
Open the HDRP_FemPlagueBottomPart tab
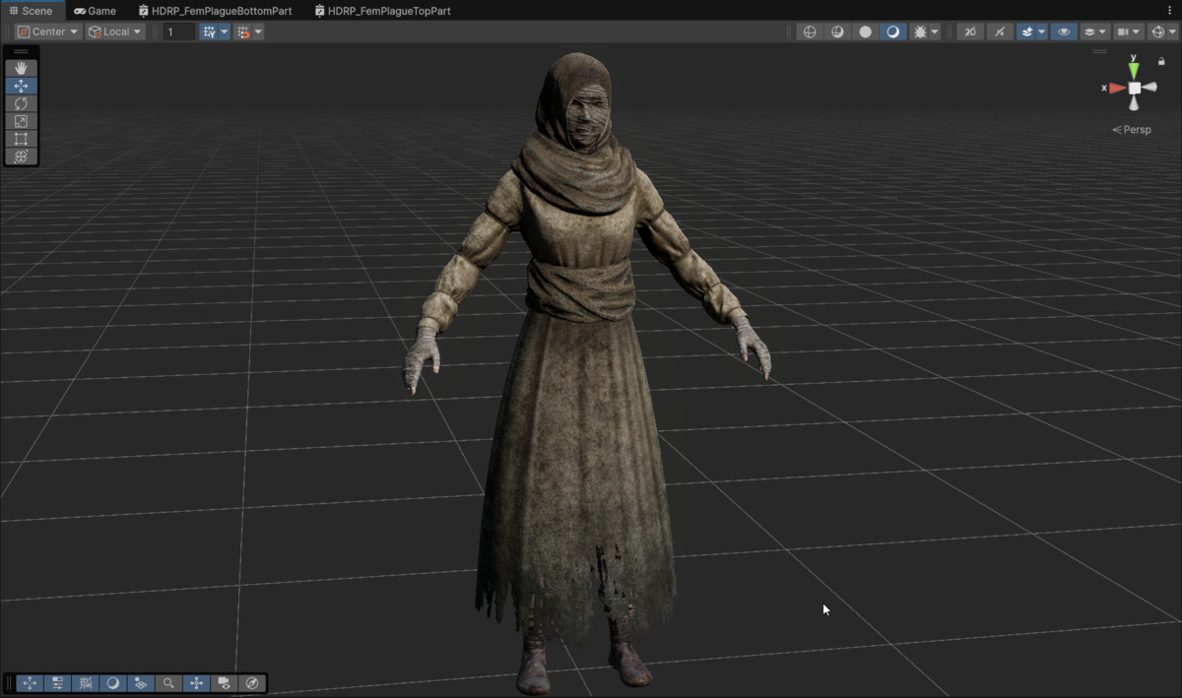tap(215, 11)
